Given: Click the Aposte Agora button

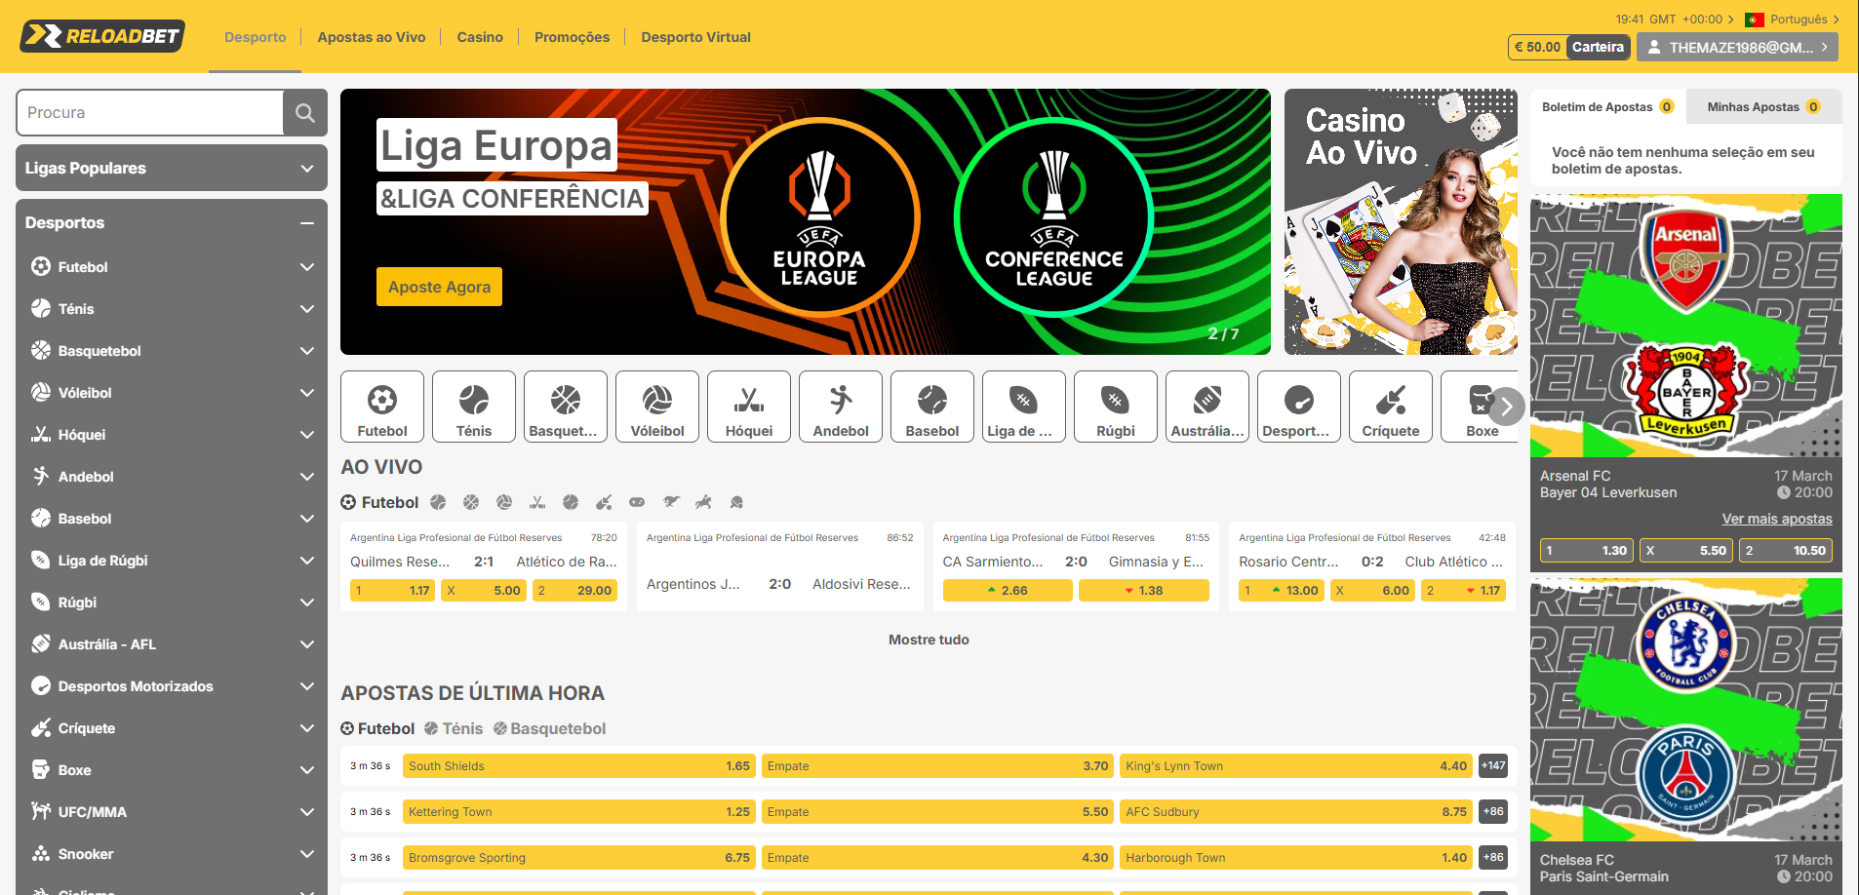Looking at the screenshot, I should click(x=439, y=287).
